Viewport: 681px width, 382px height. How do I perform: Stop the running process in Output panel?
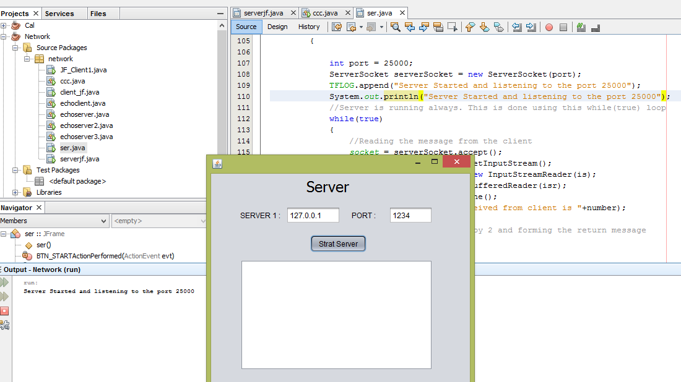coord(4,311)
